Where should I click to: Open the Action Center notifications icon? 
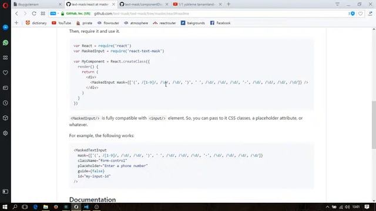pyautogui.click(x=367, y=207)
